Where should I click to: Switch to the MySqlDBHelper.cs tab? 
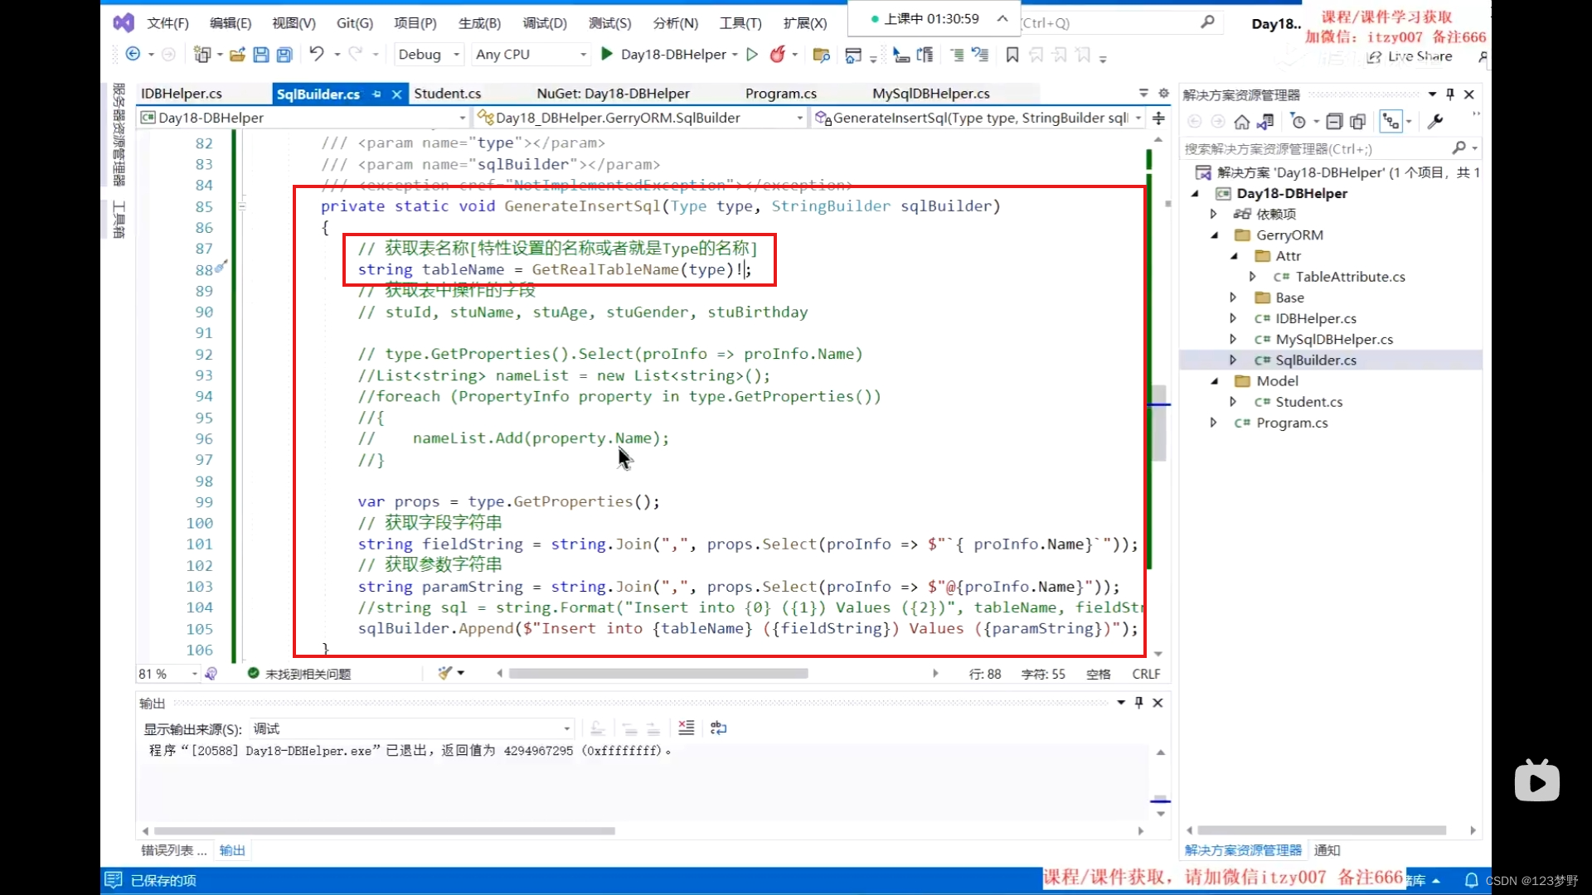point(930,94)
